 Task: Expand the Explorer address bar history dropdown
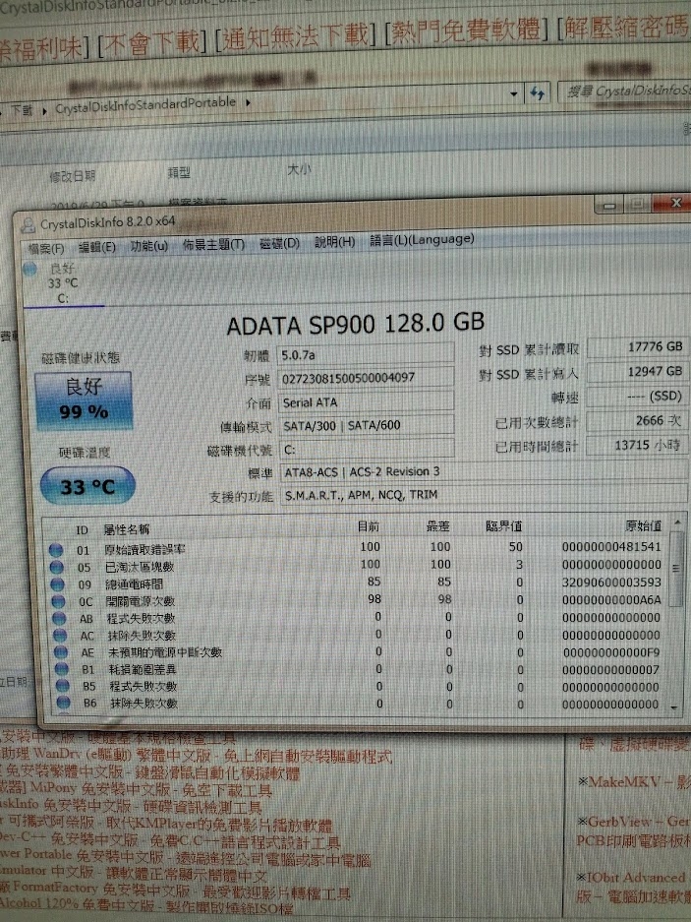point(513,93)
